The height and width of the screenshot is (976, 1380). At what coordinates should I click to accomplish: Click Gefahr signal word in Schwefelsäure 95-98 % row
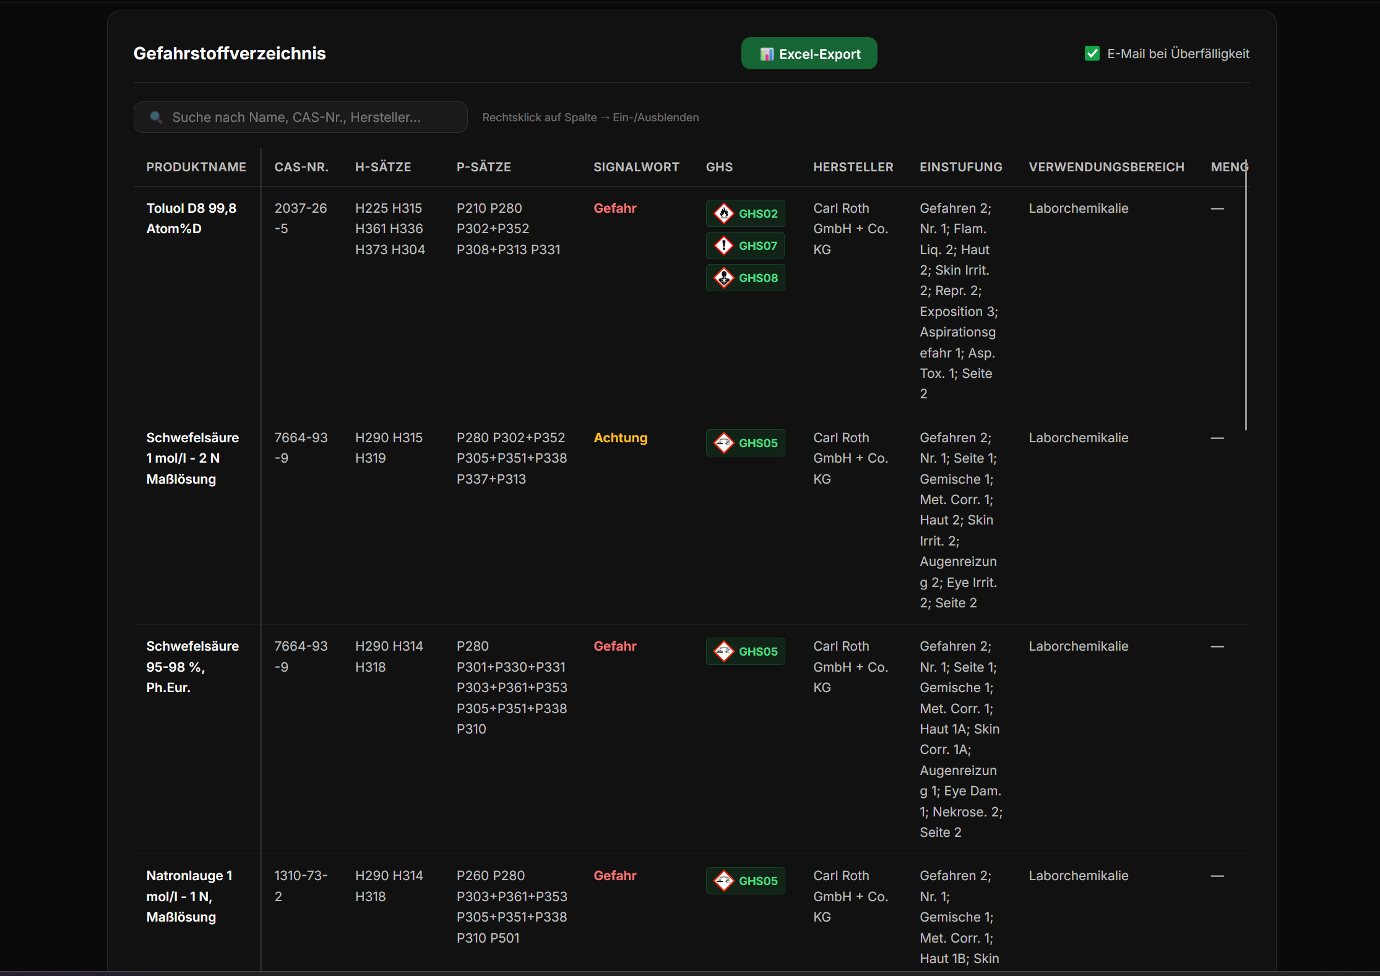tap(615, 646)
